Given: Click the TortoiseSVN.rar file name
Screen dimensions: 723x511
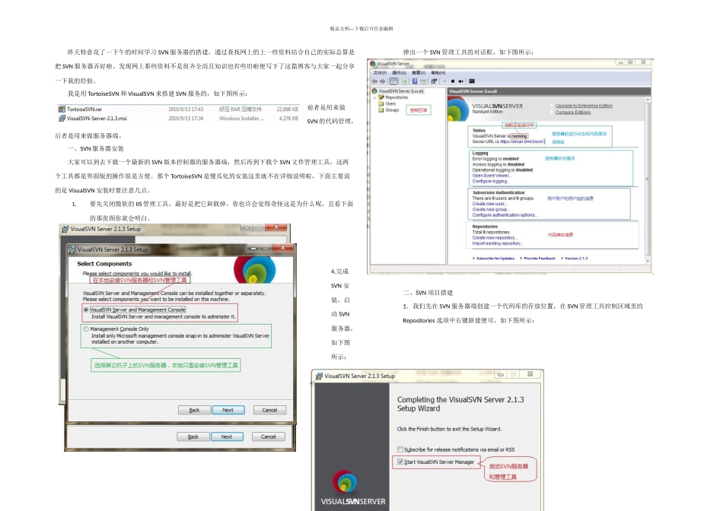Looking at the screenshot, I should coord(84,109).
